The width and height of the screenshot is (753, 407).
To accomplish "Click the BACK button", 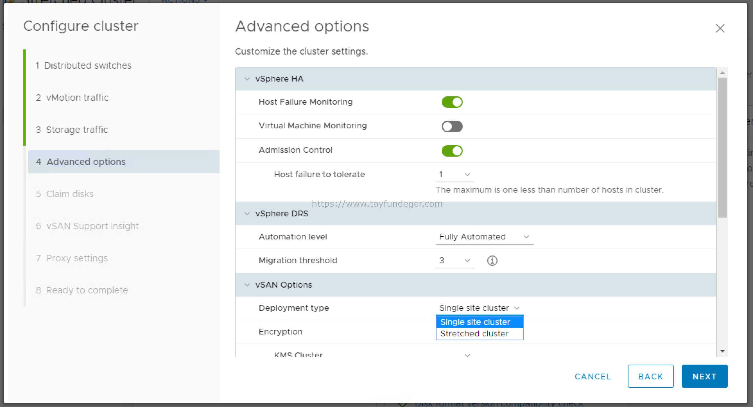I will (x=651, y=376).
